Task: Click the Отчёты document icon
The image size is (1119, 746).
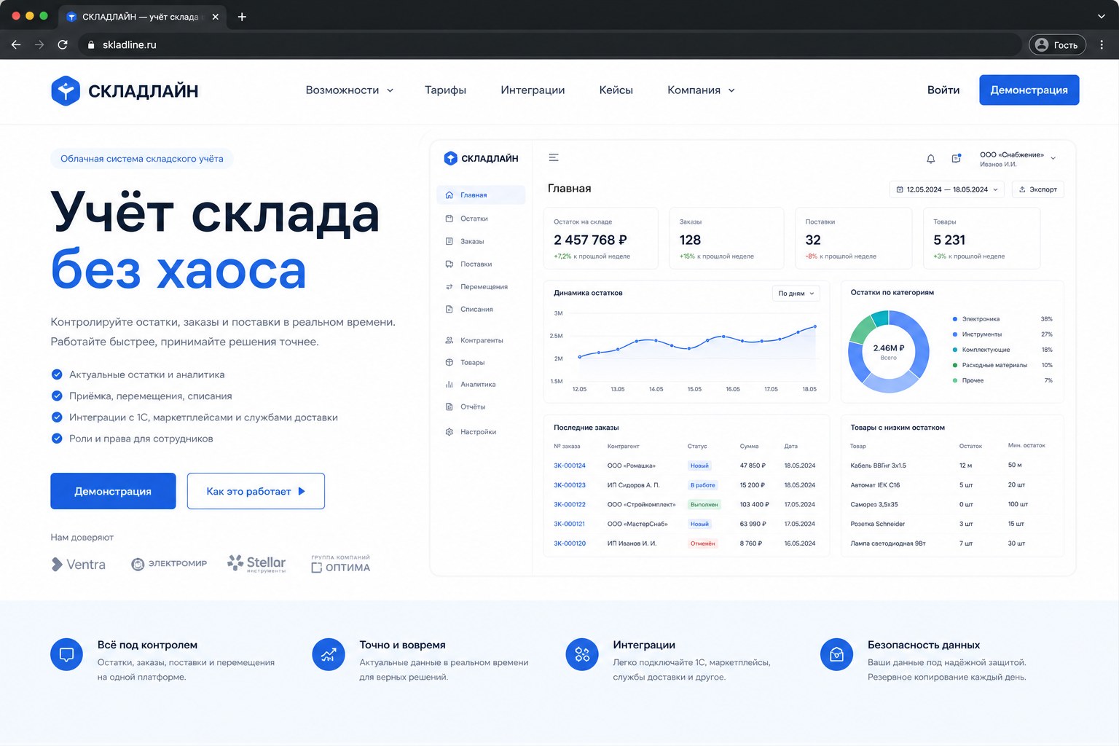Action: click(449, 407)
